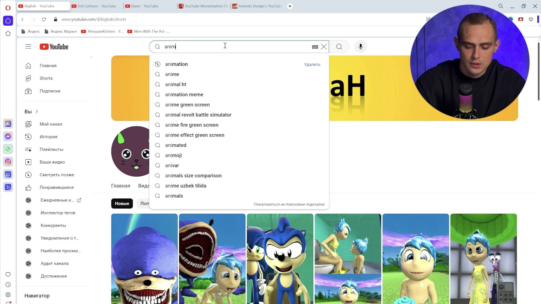Screen dimensions: 541x304
Task: Open WhatsApp in Opera sidebar
Action: click(x=8, y=149)
